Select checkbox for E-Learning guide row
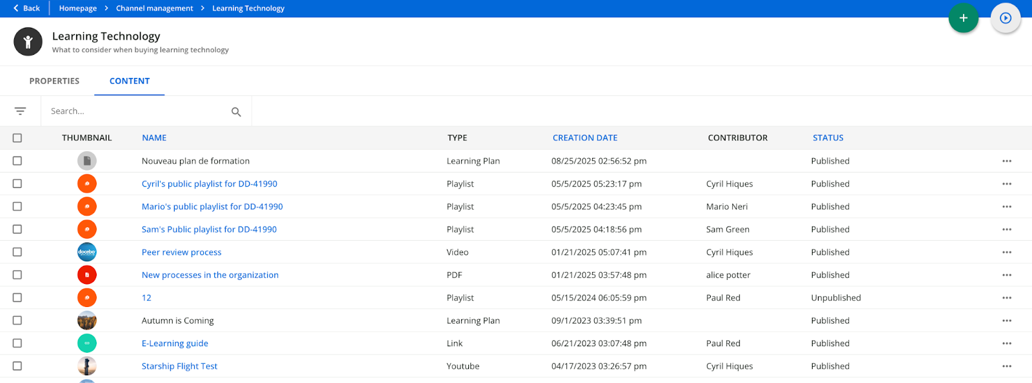The width and height of the screenshot is (1032, 383). coord(17,343)
